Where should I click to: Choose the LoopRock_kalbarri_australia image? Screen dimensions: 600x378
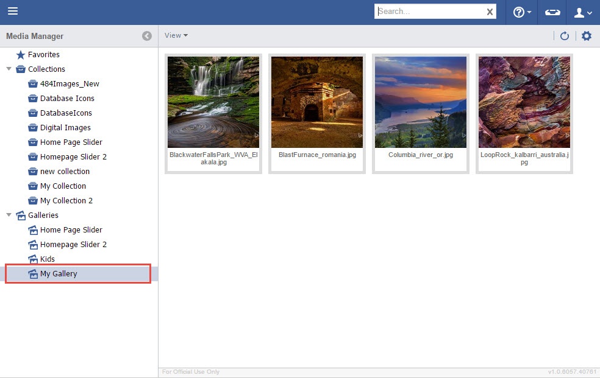coord(524,102)
